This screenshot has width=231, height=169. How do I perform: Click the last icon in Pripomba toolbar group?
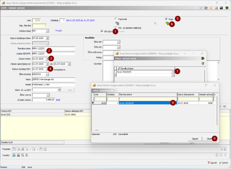point(45,149)
